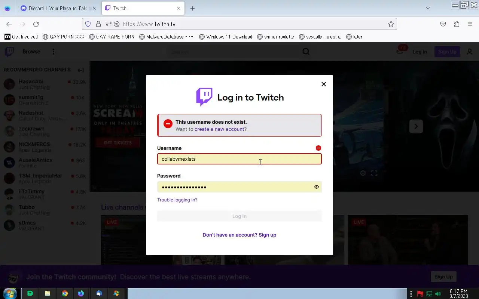Screen dimensions: 479x299
Task: Click 'Don't have an account? Sign up'
Action: (239, 235)
